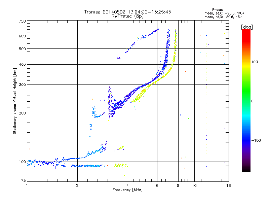The width and height of the screenshot is (269, 202).
Task: Select the 'mean, sd,X: 80.5, 15.4' text
Action: click(x=224, y=17)
